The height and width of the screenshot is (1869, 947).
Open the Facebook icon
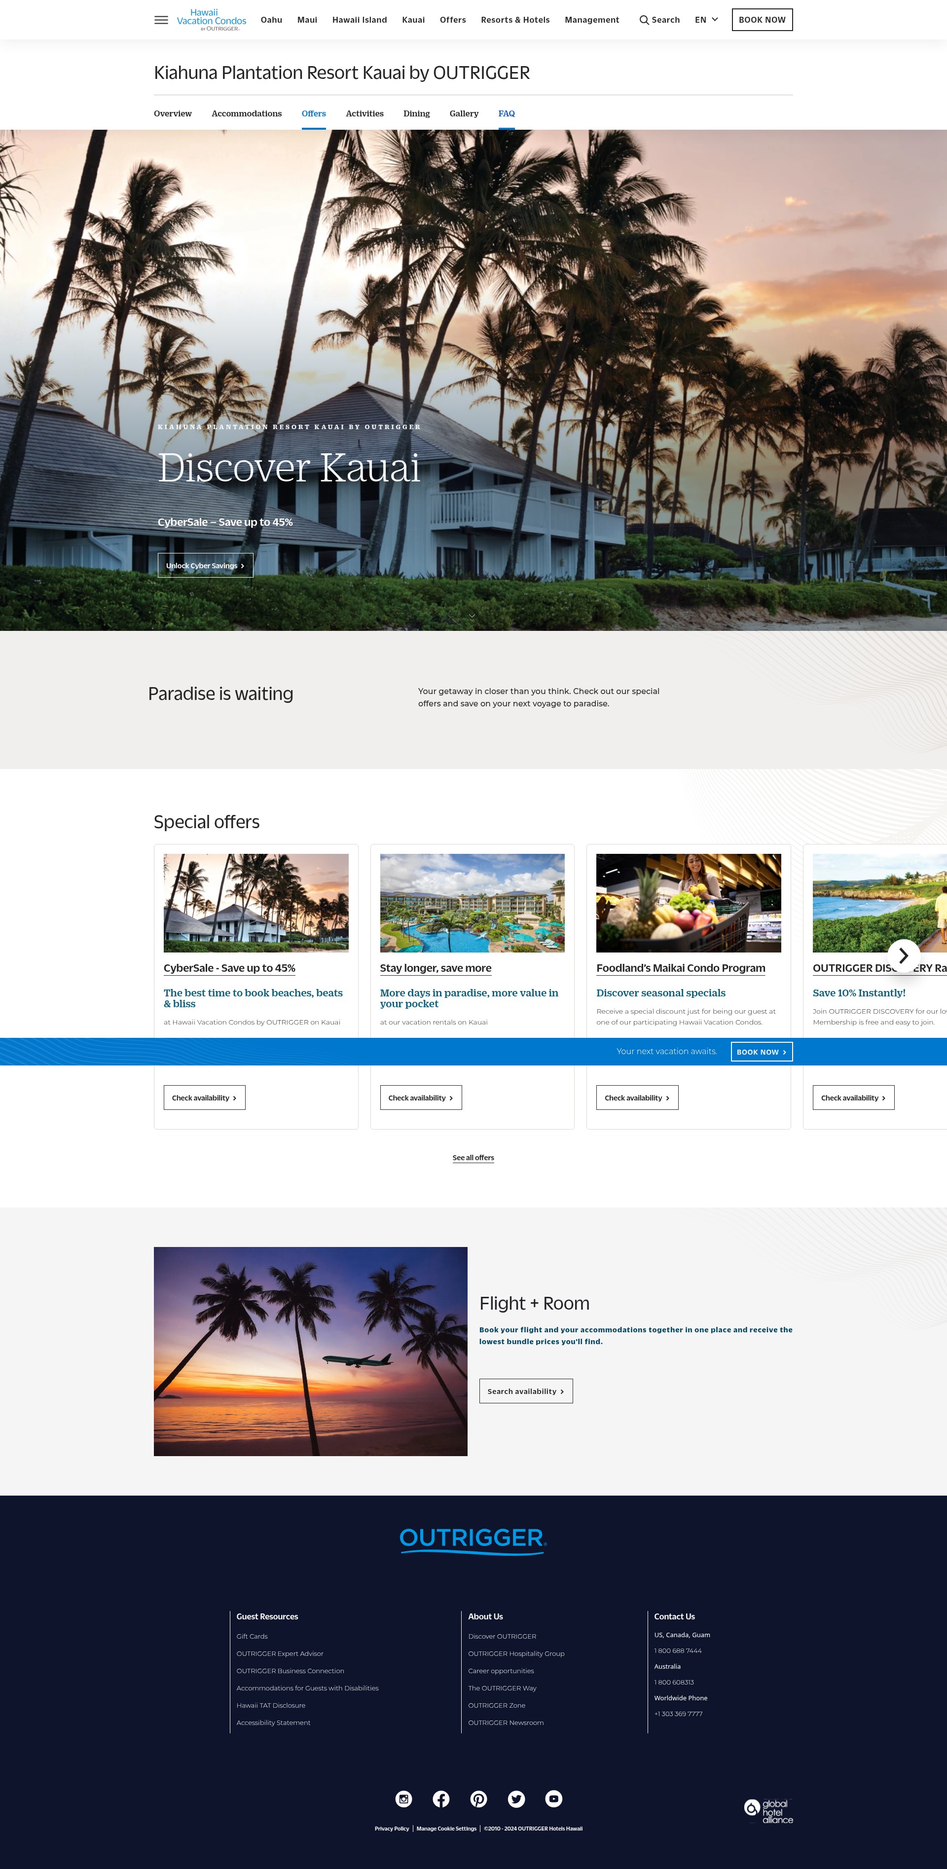441,1798
